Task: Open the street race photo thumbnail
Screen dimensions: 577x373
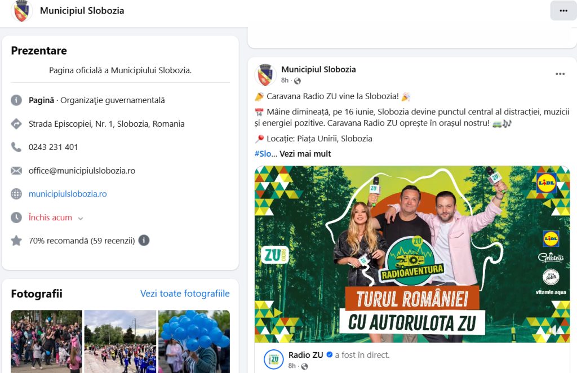Action: [x=121, y=341]
